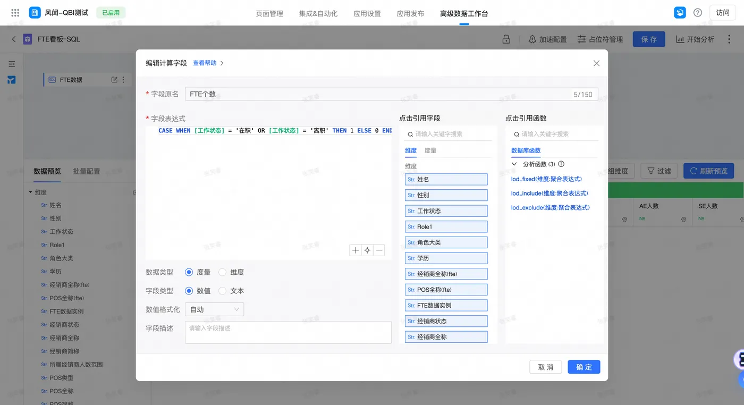The image size is (744, 405).
Task: Select the blue data model sidebar icon
Action: click(x=11, y=80)
